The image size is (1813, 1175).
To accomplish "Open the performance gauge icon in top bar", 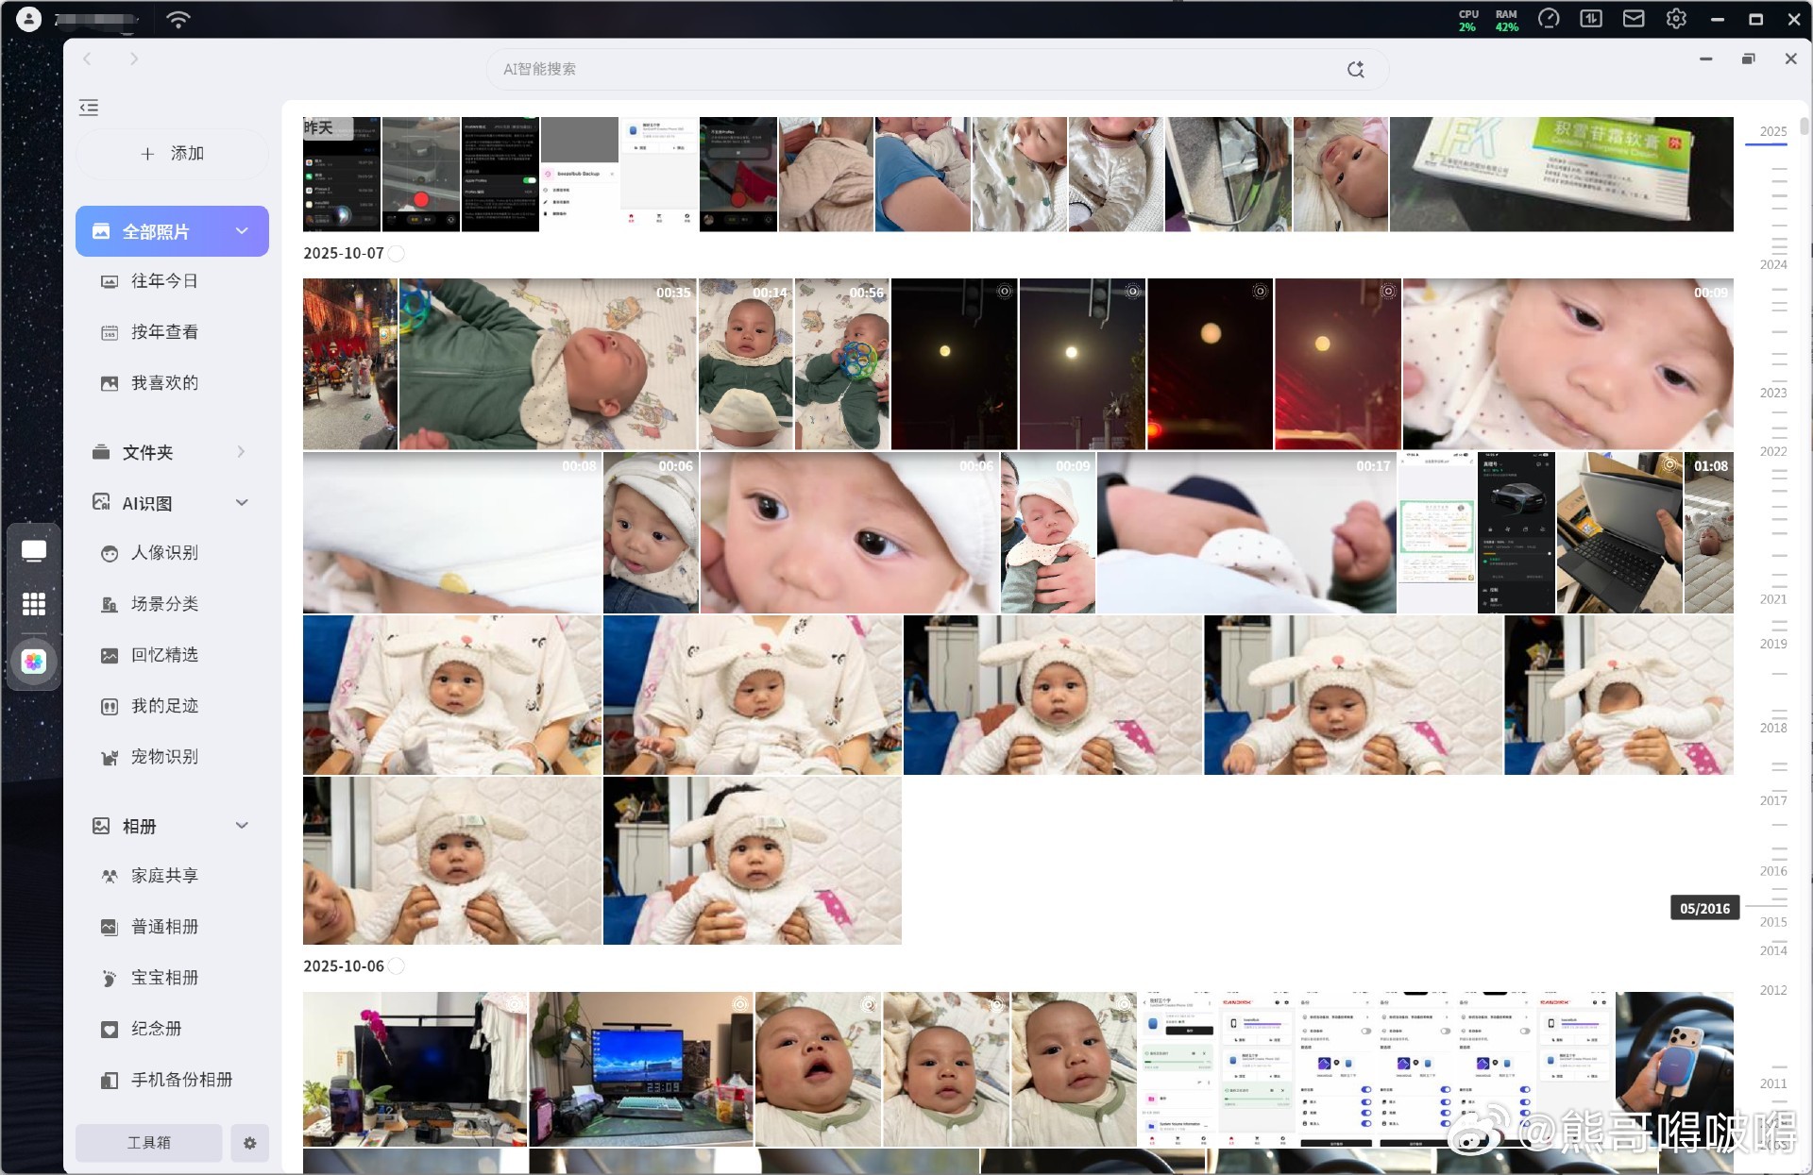I will [x=1549, y=19].
